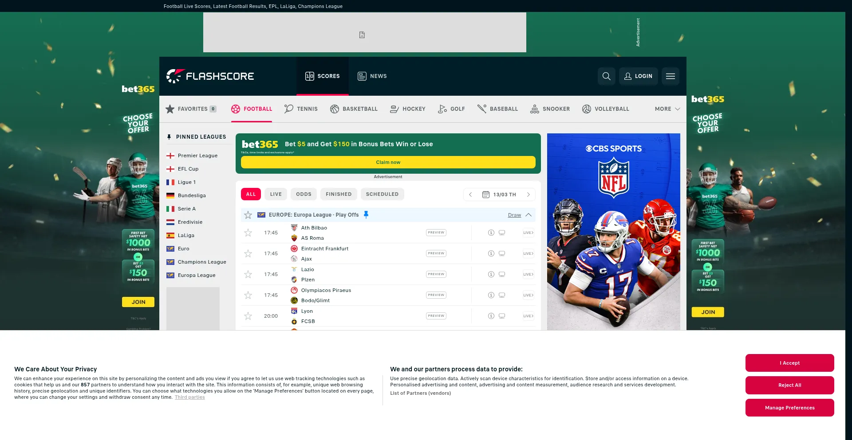This screenshot has height=440, width=852.
Task: Open TV icon for Ath Bilbao match
Action: point(502,233)
